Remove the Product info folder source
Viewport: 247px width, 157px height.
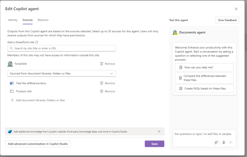tap(107, 91)
